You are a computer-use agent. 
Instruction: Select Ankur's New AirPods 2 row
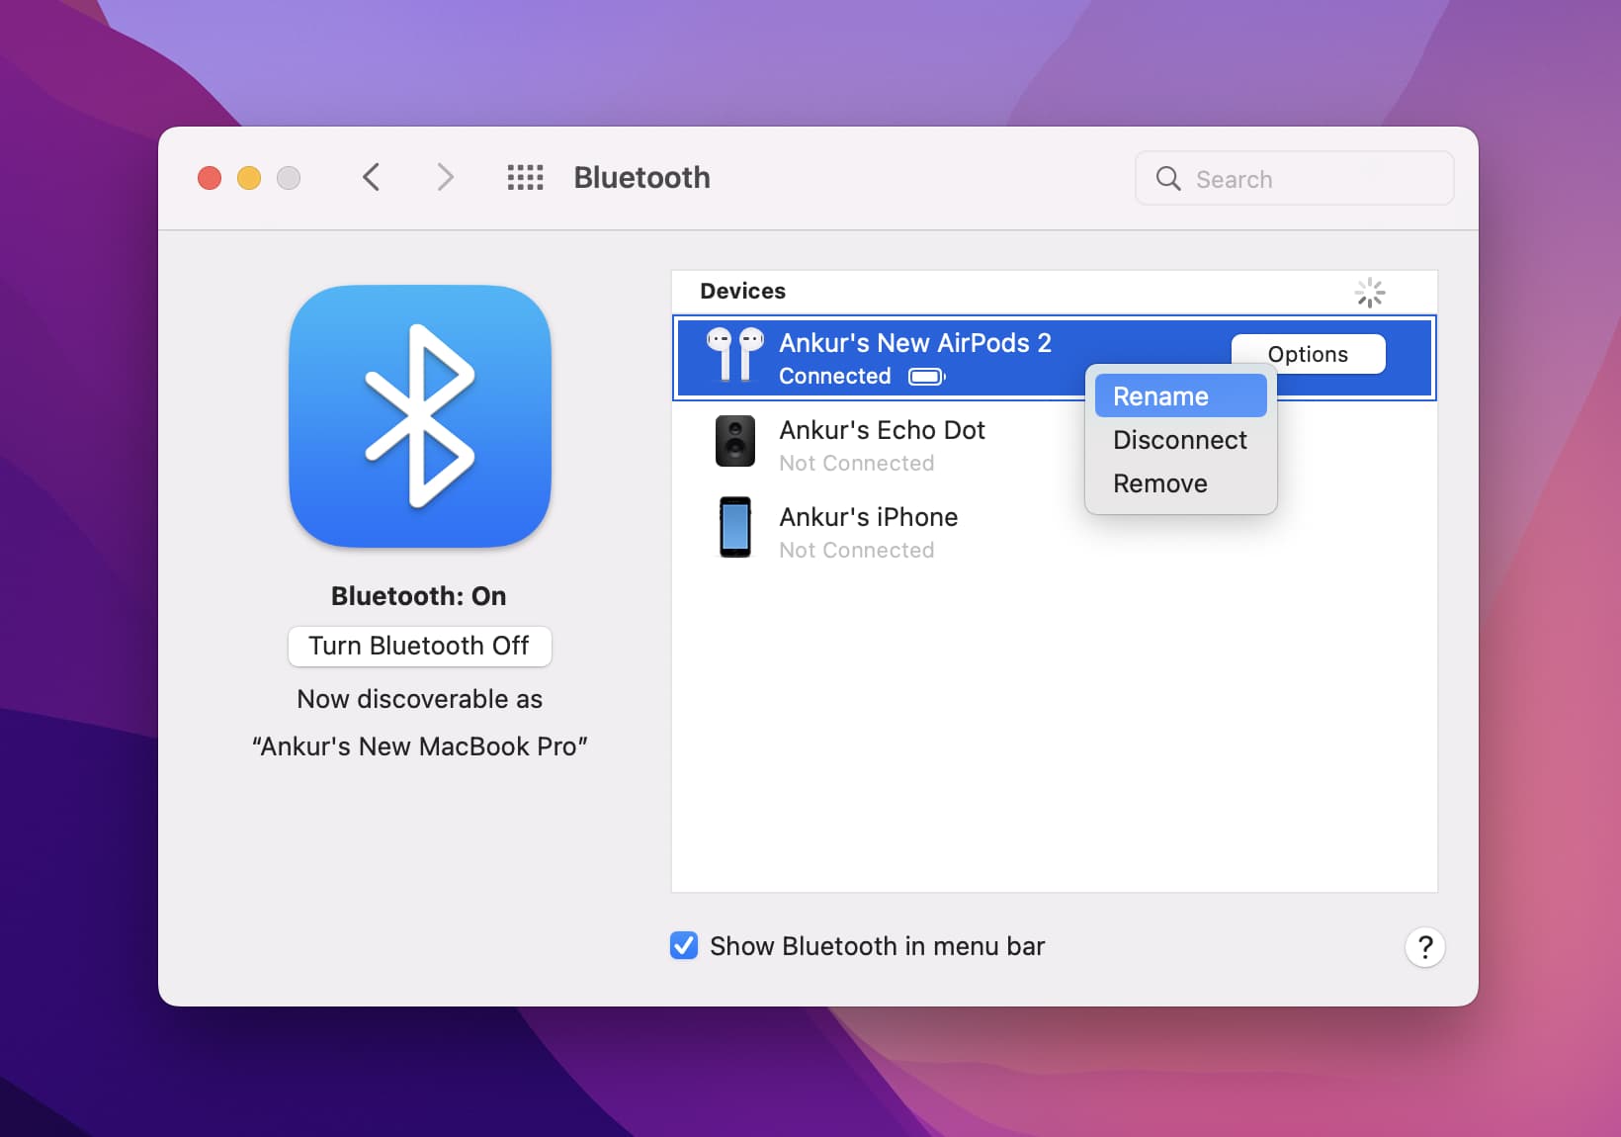tap(1054, 358)
